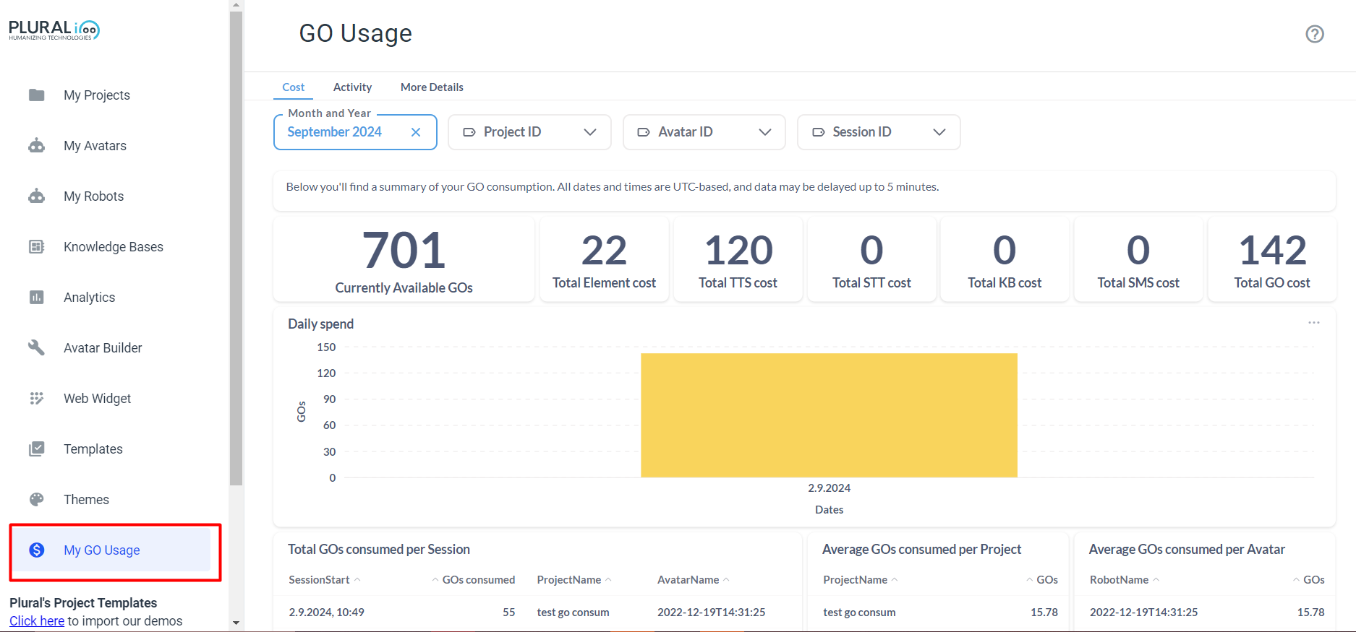Click the Total STT cost card
Screen dimensions: 1356x632
tap(871, 259)
